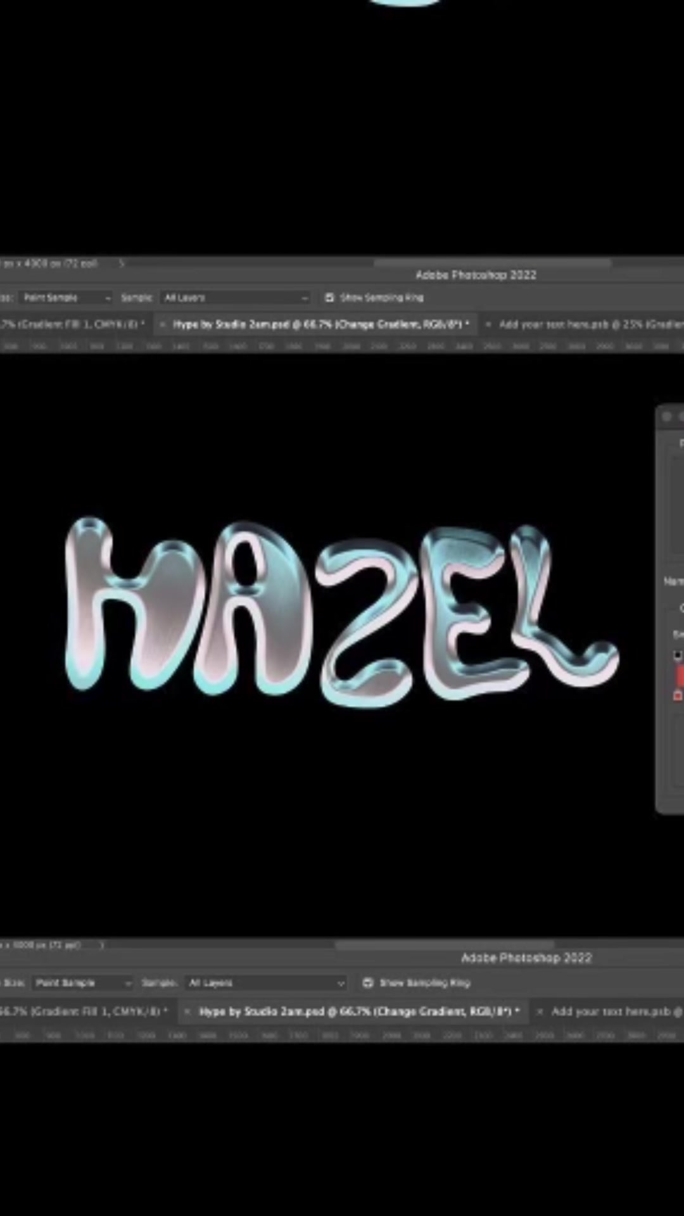The image size is (684, 1216).
Task: Click the lower status bar info arrow
Action: click(x=101, y=944)
